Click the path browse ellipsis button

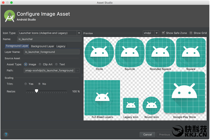click(x=77, y=70)
